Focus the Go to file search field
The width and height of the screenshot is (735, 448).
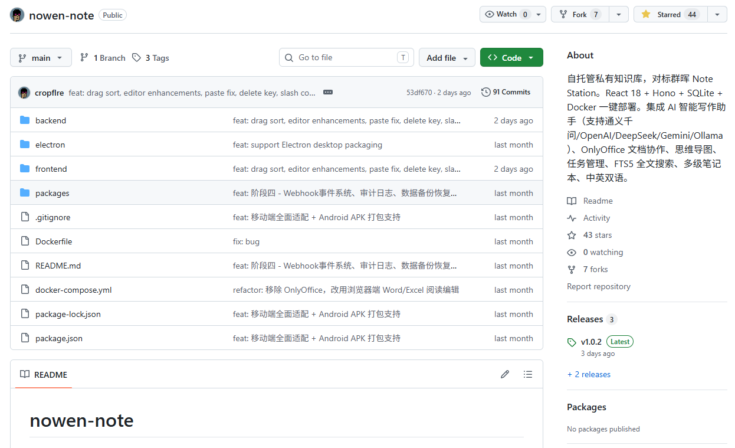pos(346,57)
